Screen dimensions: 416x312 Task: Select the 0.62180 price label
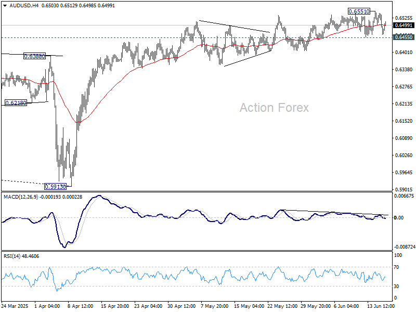(16, 103)
